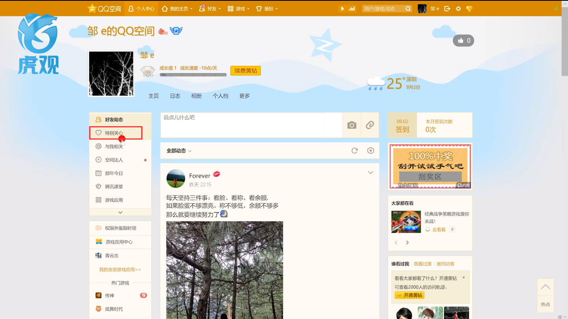Expand the 全部动态 filter dropdown

pos(179,151)
